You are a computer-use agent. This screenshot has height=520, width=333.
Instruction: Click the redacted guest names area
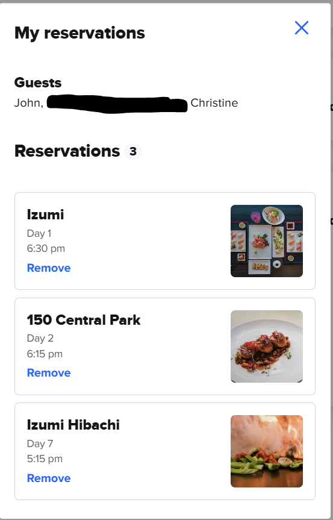coord(117,104)
